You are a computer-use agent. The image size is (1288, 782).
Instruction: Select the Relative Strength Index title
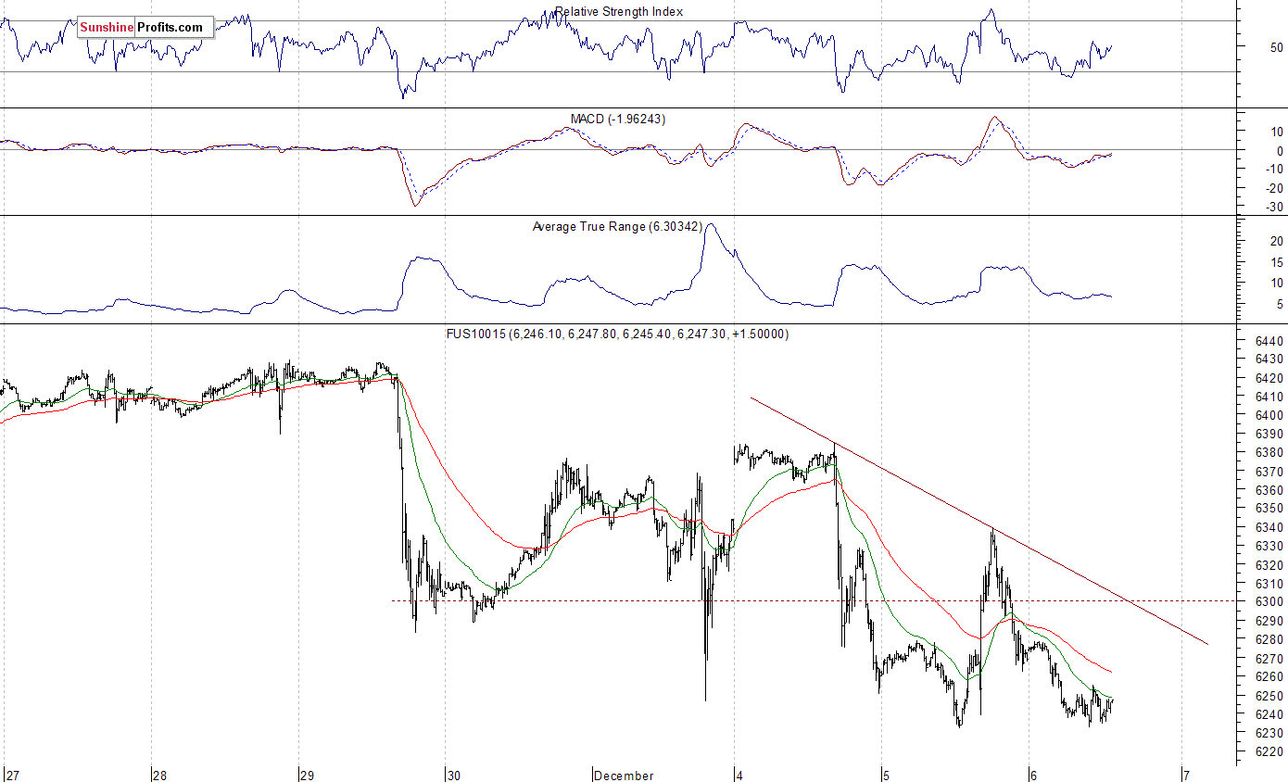619,12
